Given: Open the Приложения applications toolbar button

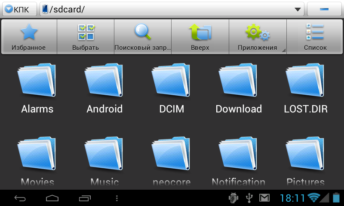Looking at the screenshot, I should click(258, 36).
